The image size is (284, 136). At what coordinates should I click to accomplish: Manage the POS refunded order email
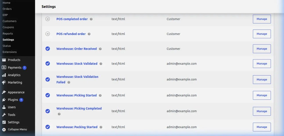click(x=262, y=34)
